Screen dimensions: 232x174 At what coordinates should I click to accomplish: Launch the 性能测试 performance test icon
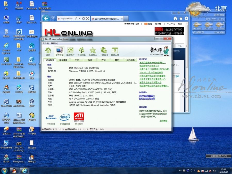[x=93, y=51]
